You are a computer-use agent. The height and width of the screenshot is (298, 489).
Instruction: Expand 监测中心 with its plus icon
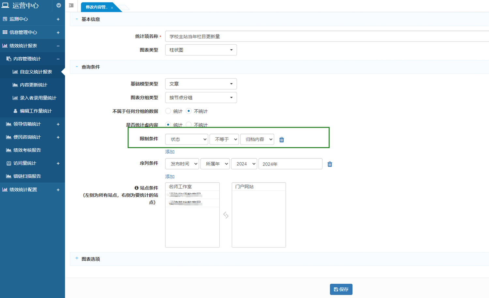pos(58,19)
